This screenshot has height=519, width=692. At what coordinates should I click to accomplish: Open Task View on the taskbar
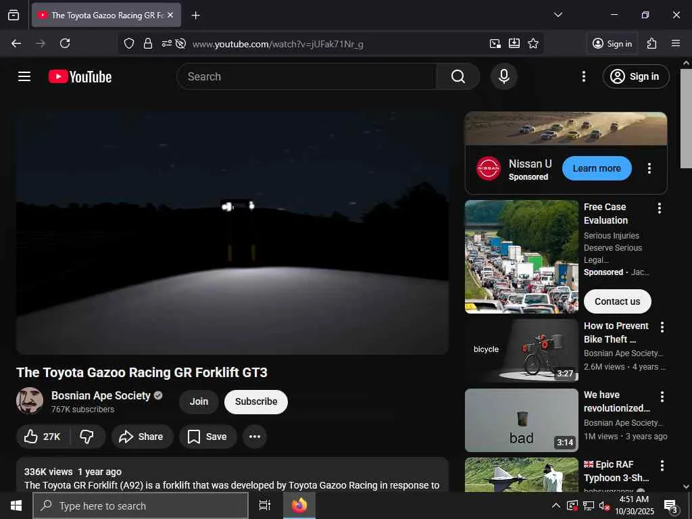pos(265,505)
